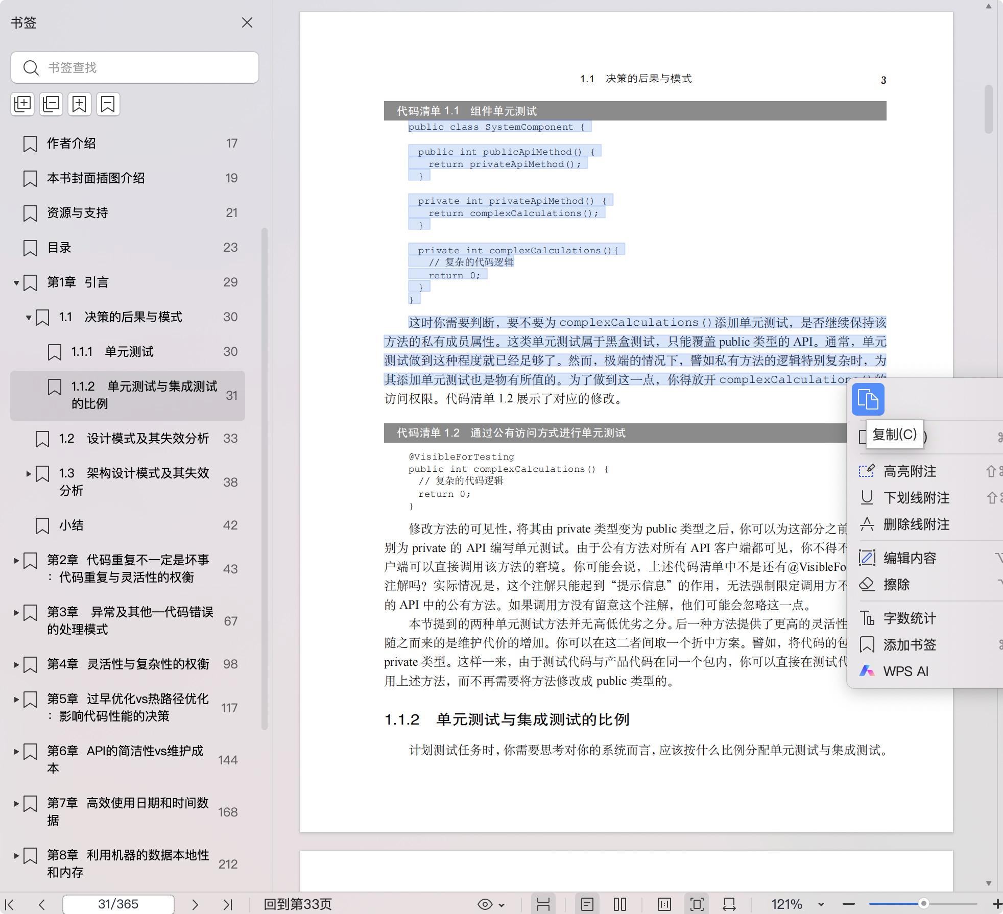Collapse the 第1章 引言 bookmark
This screenshot has width=1003, height=914.
(x=16, y=282)
